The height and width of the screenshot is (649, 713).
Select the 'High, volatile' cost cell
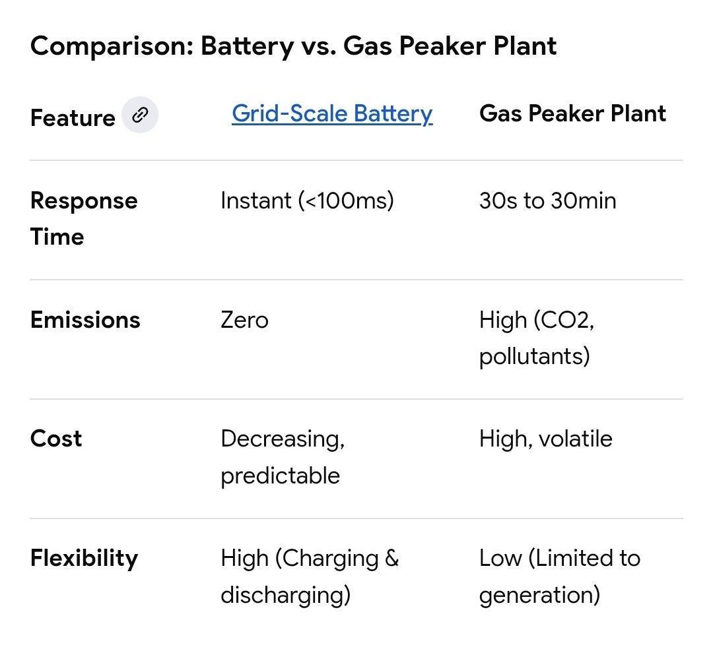click(x=545, y=439)
